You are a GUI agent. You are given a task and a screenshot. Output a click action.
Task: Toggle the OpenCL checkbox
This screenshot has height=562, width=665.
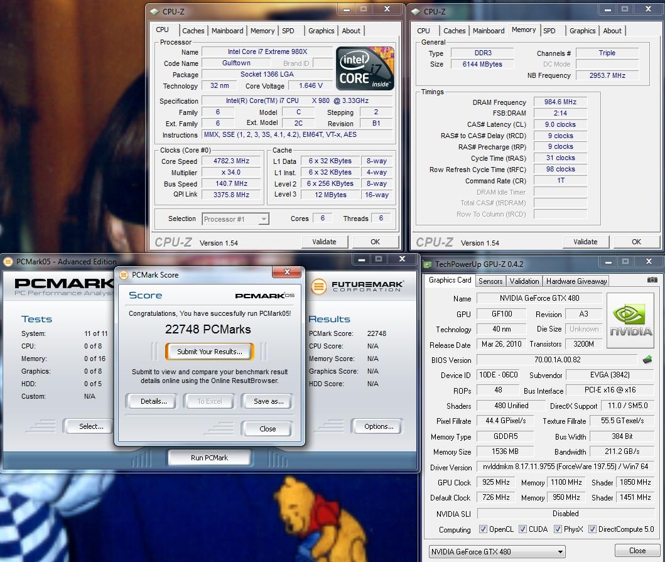tap(483, 529)
